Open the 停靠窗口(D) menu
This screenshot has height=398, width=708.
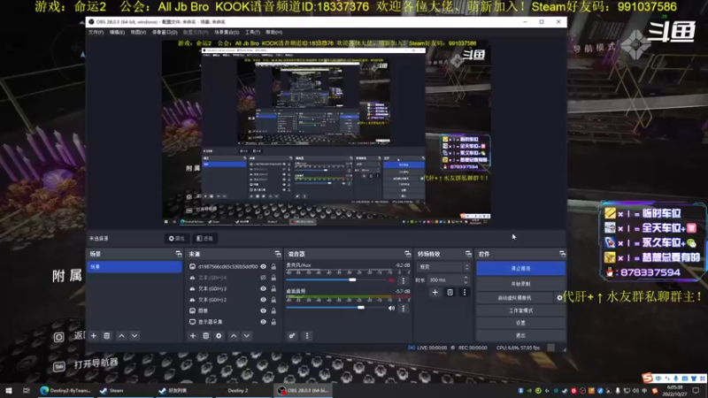click(165, 33)
